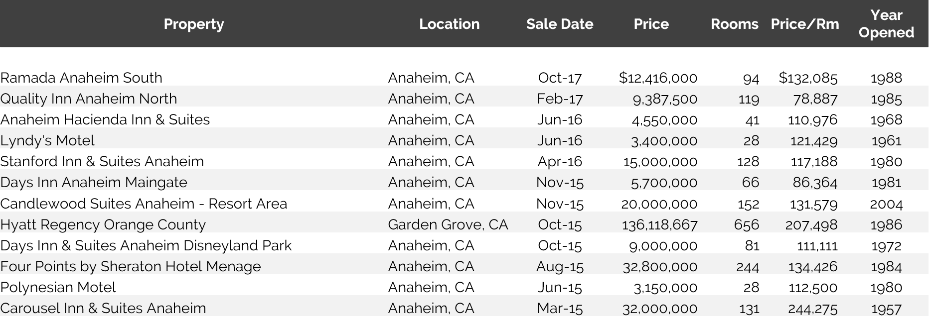Select the Location column header
Viewport: 929px width, 325px height.
(449, 24)
